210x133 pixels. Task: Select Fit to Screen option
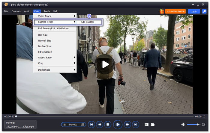pos(55,52)
